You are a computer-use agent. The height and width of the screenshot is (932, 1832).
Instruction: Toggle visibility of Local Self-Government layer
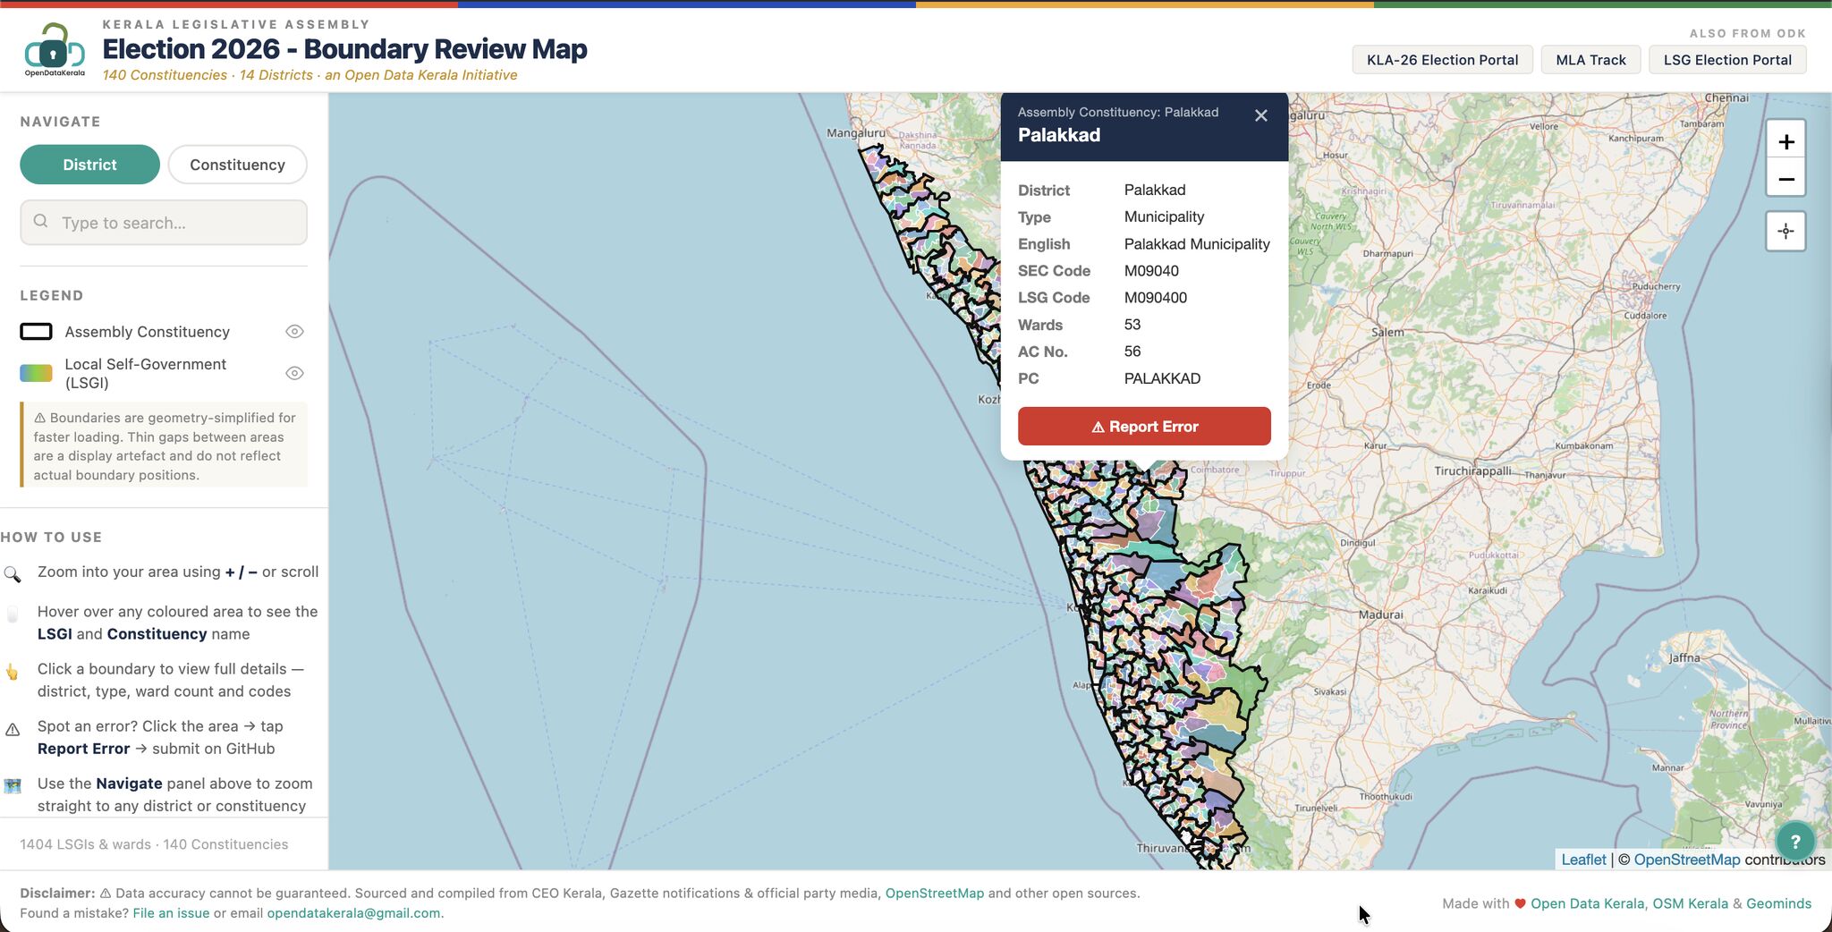[294, 372]
